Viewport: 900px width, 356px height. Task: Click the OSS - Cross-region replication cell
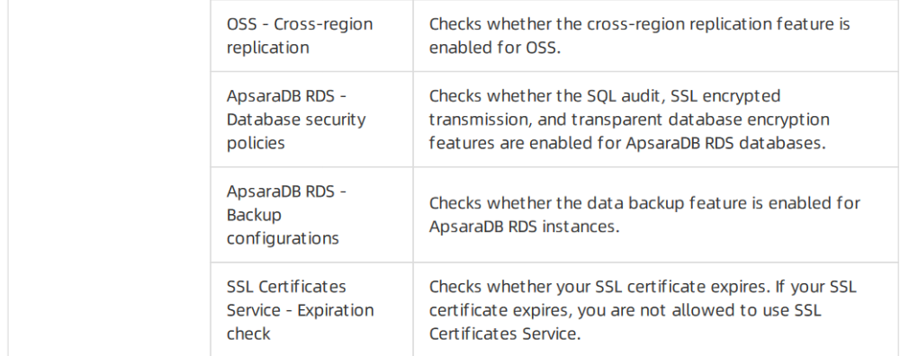coord(311,36)
